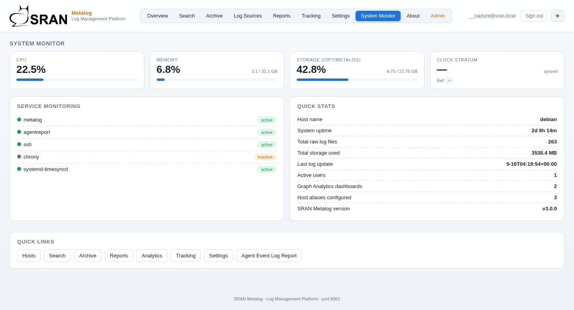This screenshot has height=310, width=574.
Task: Open the About tab
Action: [x=413, y=16]
